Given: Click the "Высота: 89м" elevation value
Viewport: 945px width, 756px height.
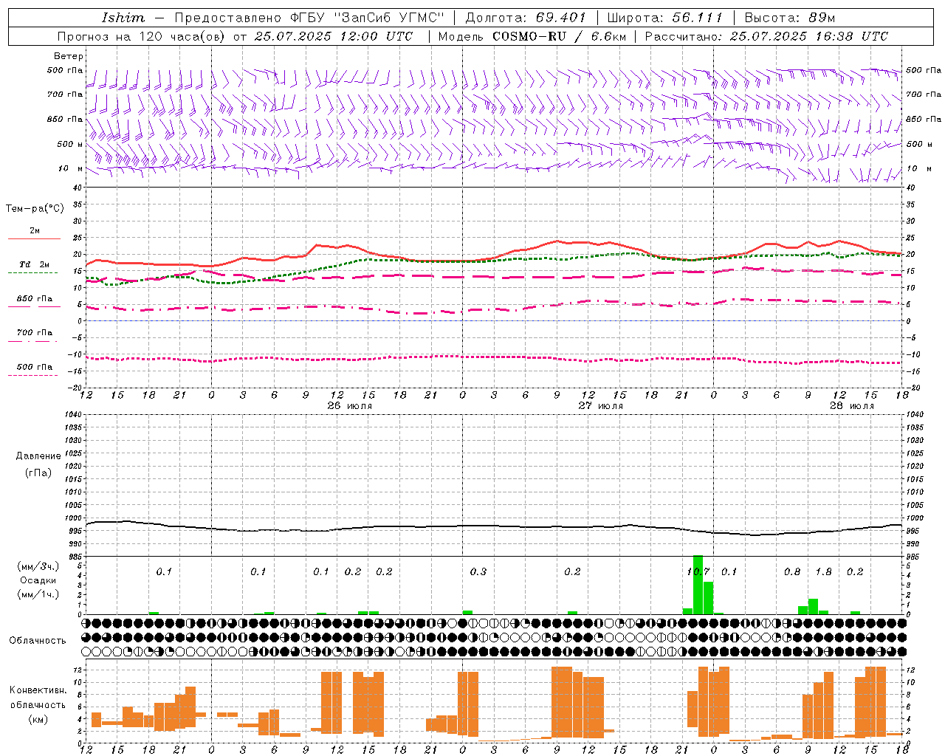Looking at the screenshot, I should point(789,18).
